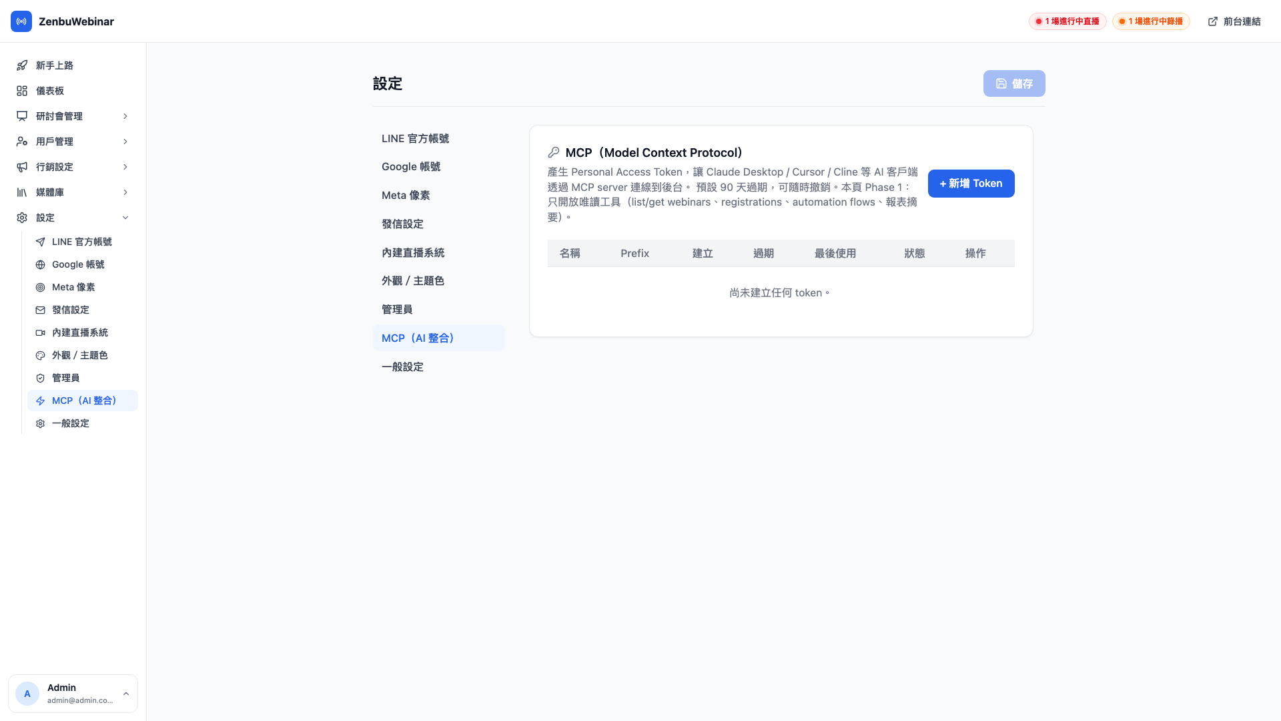Click the presentation icon beside 研討會管理
This screenshot has width=1281, height=721.
pos(22,116)
